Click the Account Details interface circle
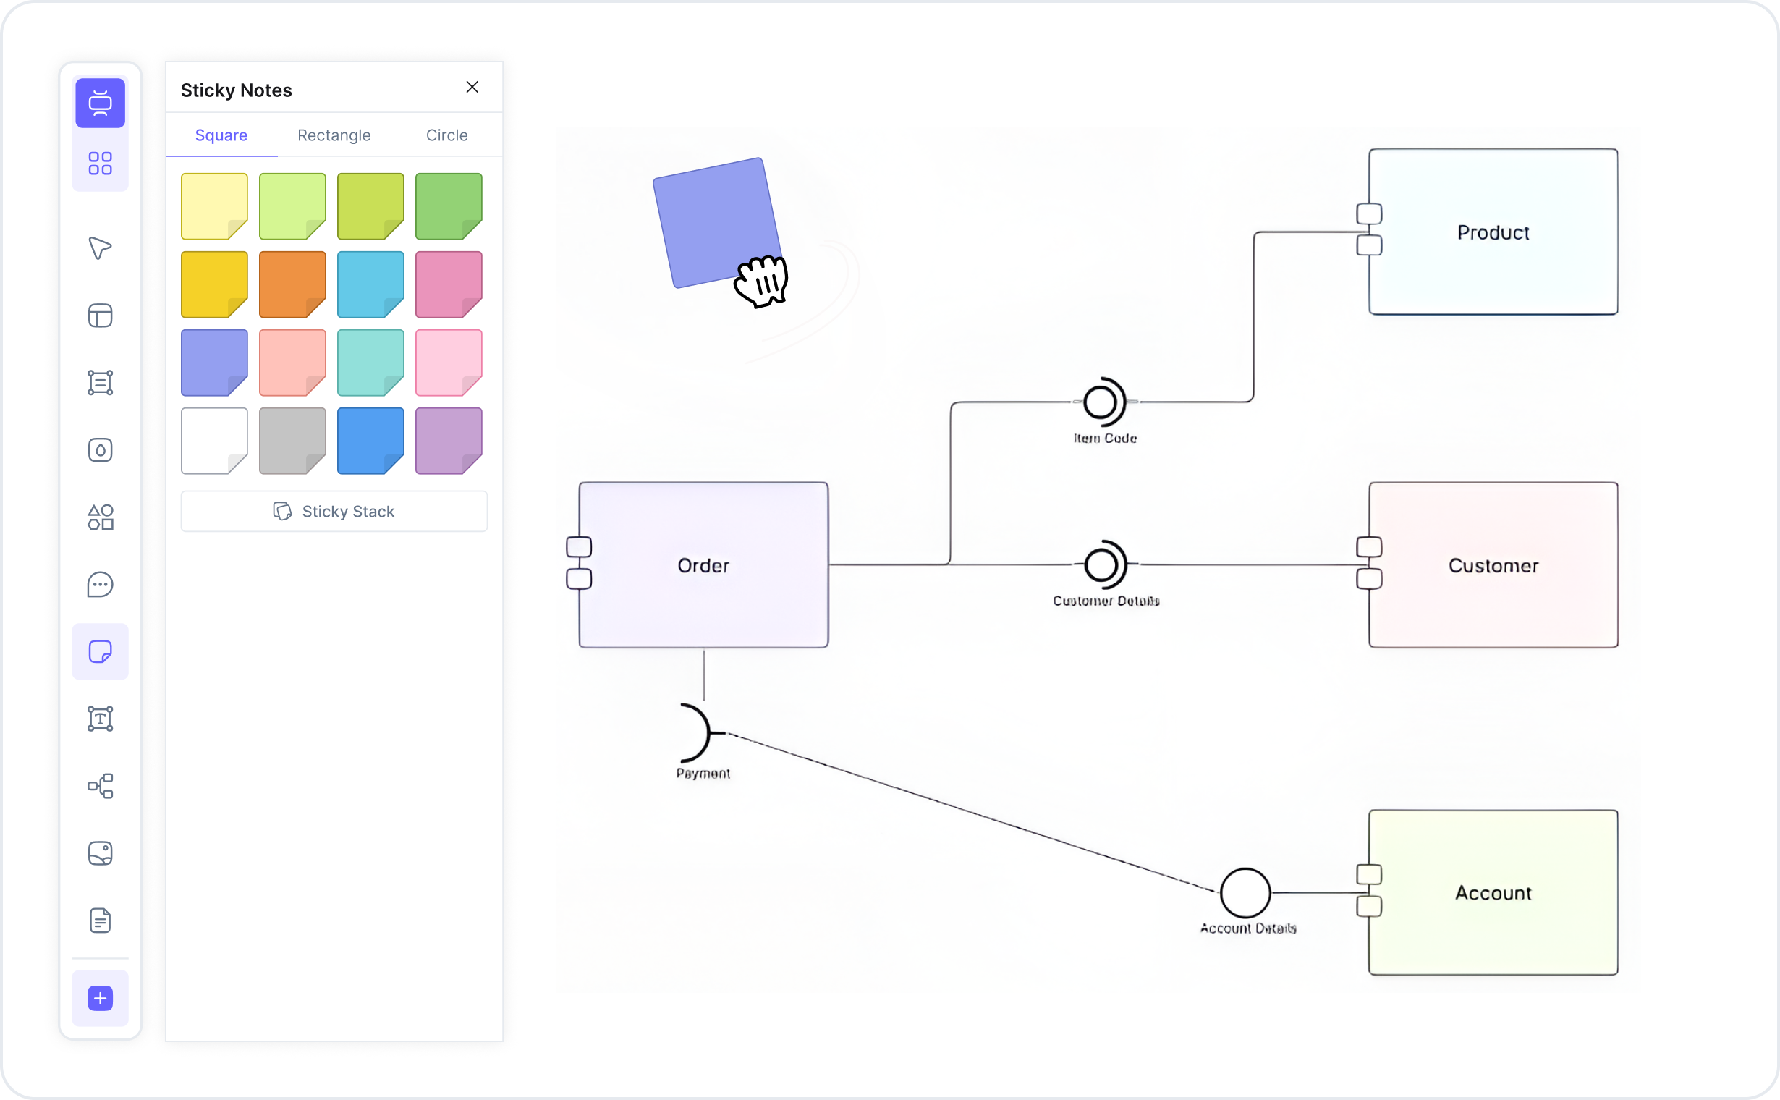 pos(1245,892)
